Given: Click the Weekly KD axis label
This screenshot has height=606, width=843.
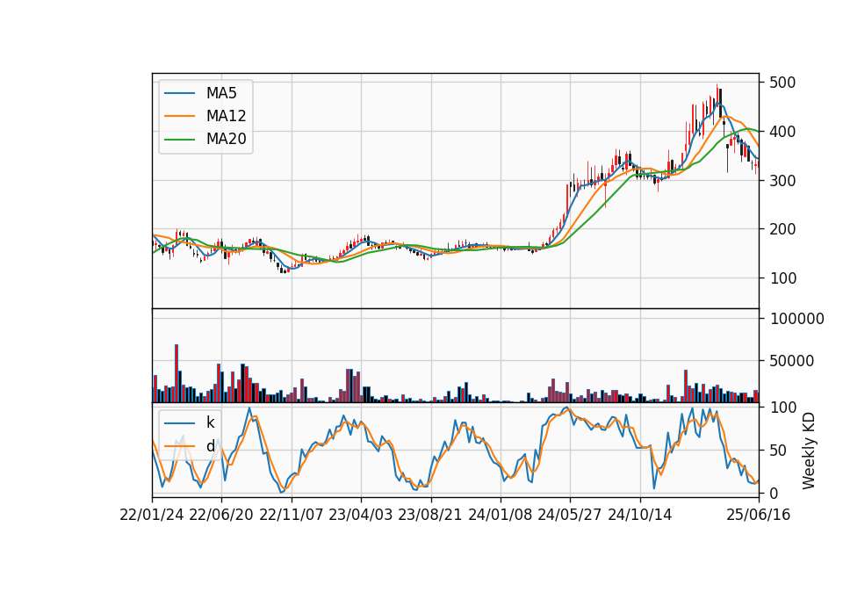Looking at the screenshot, I should pyautogui.click(x=809, y=451).
